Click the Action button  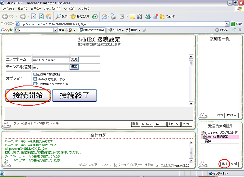coord(160,124)
